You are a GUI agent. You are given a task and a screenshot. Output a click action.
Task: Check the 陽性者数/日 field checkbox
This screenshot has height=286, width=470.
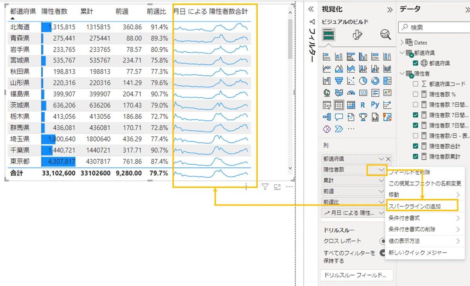click(x=416, y=136)
